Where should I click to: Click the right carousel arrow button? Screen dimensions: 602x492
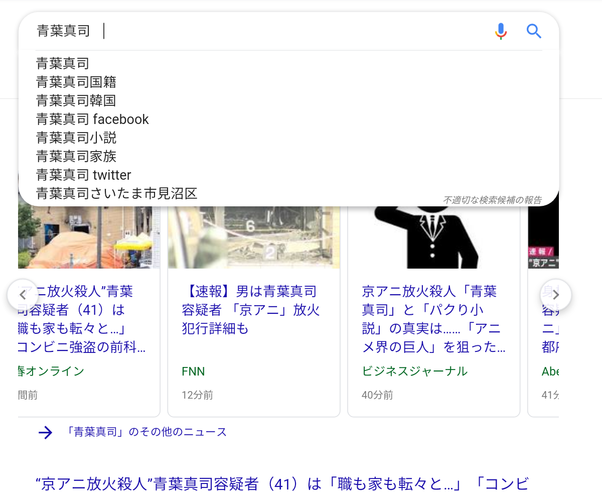coord(555,295)
